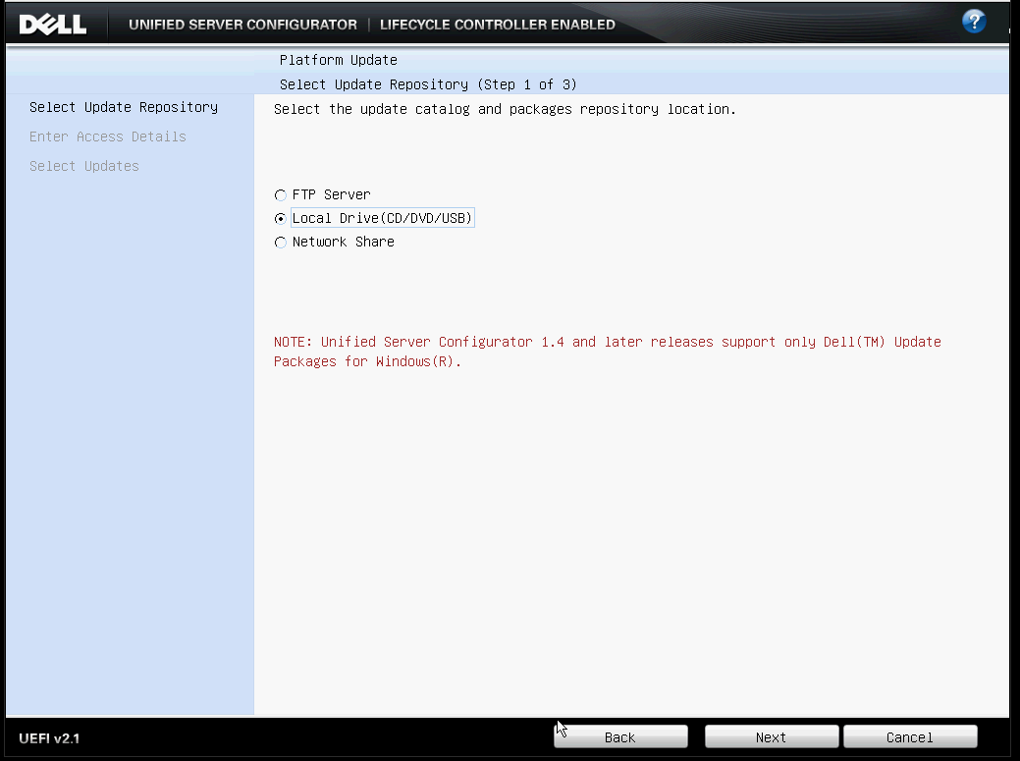Click the Next button
Screen dimensions: 1020x761
(x=772, y=736)
